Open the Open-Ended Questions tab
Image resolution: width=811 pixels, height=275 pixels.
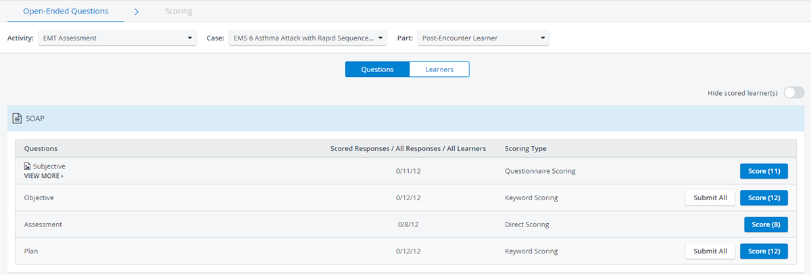pos(66,11)
